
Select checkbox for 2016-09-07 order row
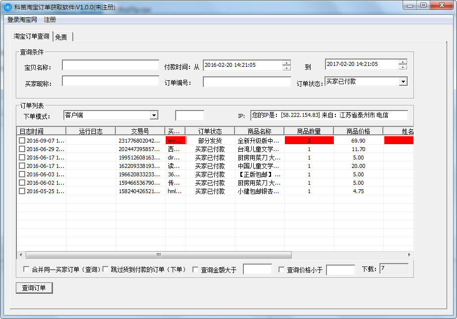[x=22, y=141]
